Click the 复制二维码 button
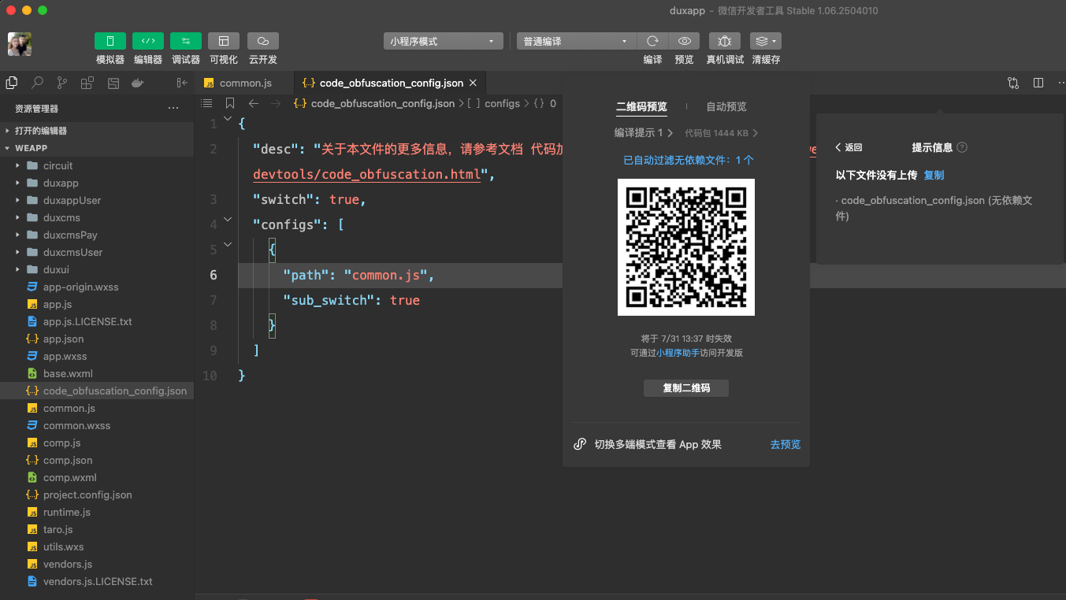The width and height of the screenshot is (1066, 600). pyautogui.click(x=686, y=388)
